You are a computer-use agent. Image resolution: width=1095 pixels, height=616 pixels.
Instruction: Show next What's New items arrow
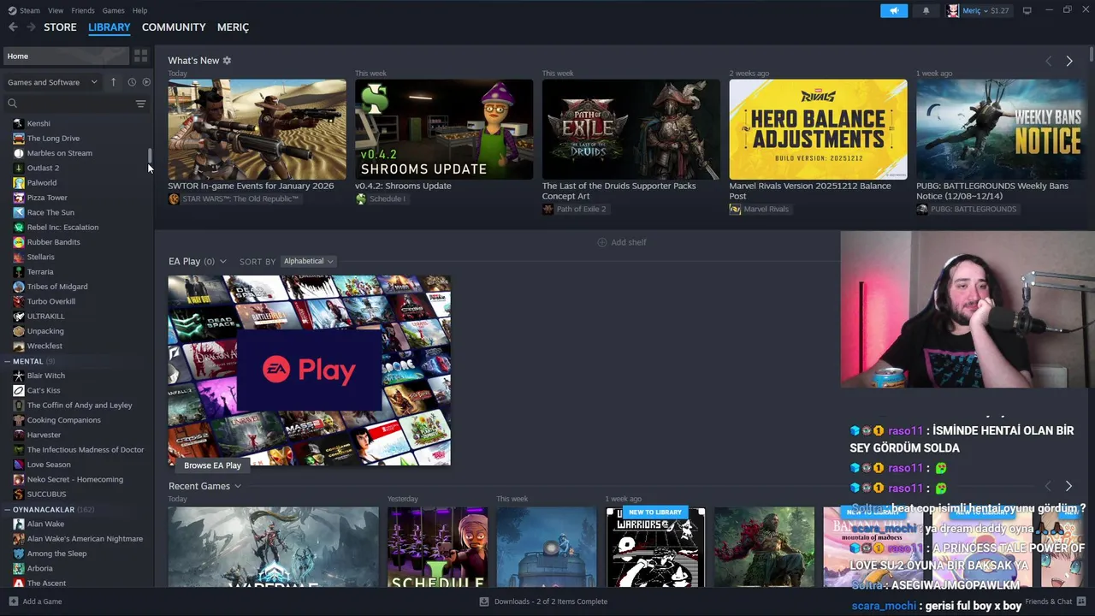point(1068,61)
